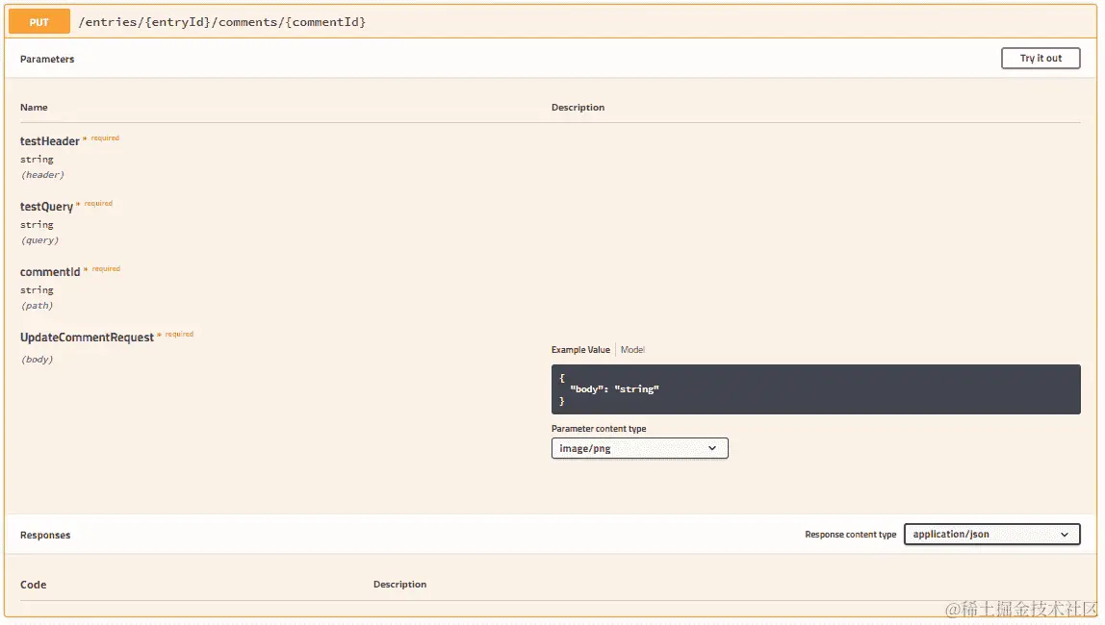Click the Name column header
Viewport: 1105px width, 625px height.
34,107
